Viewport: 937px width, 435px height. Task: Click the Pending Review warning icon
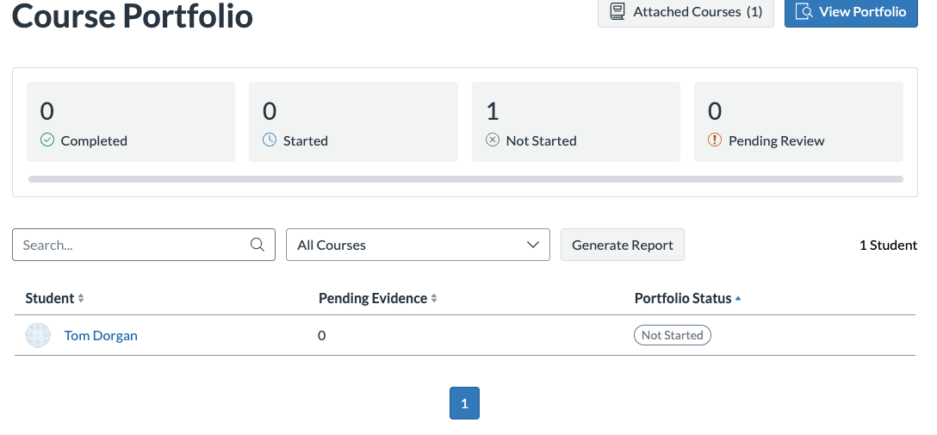[715, 140]
